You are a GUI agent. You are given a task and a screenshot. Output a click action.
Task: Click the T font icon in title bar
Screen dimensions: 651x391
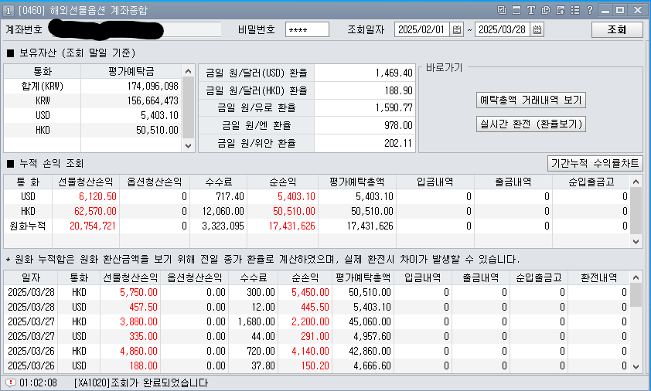[x=531, y=10]
